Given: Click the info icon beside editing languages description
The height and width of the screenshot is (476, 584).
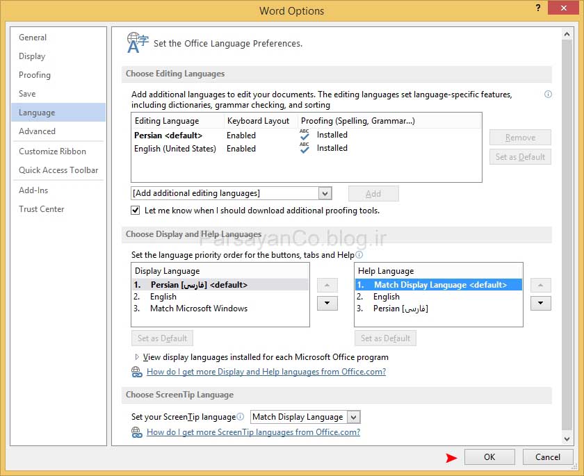Looking at the screenshot, I should pos(548,95).
